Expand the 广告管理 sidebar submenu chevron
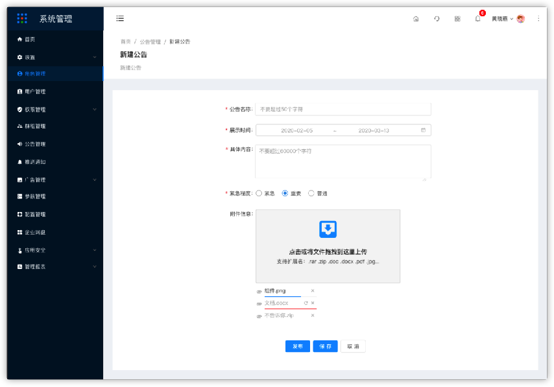554x387 pixels. pos(95,180)
